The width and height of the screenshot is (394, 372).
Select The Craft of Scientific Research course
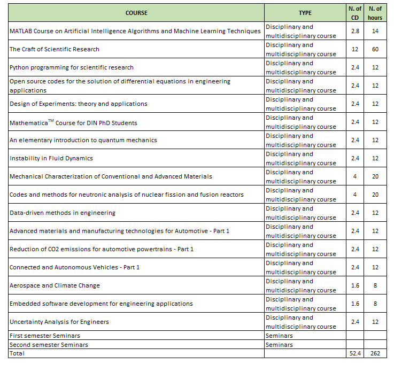55,49
